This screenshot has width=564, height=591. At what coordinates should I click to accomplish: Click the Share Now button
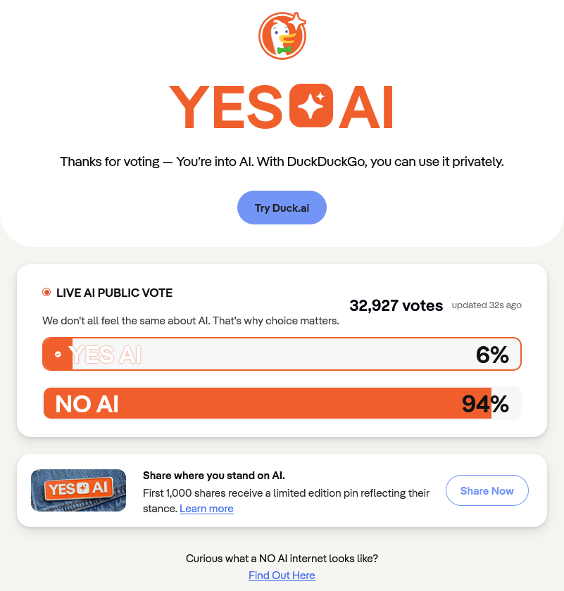[x=487, y=490]
